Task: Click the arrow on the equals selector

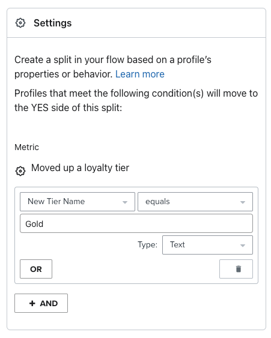Action: tap(243, 202)
